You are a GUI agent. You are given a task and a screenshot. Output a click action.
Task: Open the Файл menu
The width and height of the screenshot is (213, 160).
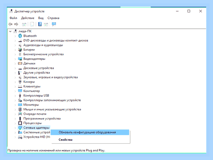point(13,18)
